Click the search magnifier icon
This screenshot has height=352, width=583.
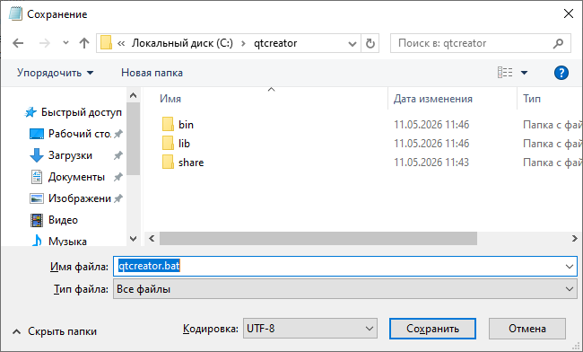pyautogui.click(x=558, y=43)
